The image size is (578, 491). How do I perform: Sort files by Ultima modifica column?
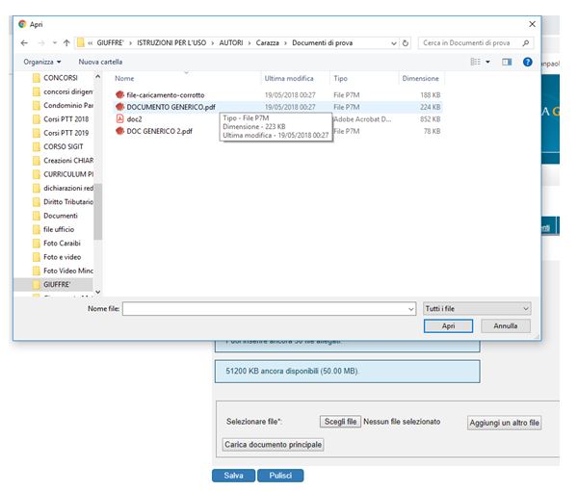tap(289, 78)
